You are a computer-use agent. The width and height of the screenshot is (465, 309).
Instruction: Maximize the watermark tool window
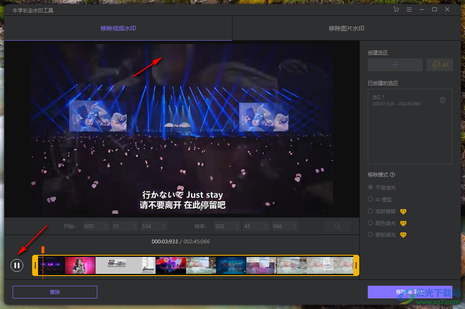coord(435,9)
